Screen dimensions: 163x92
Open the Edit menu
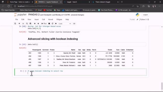click(23, 19)
